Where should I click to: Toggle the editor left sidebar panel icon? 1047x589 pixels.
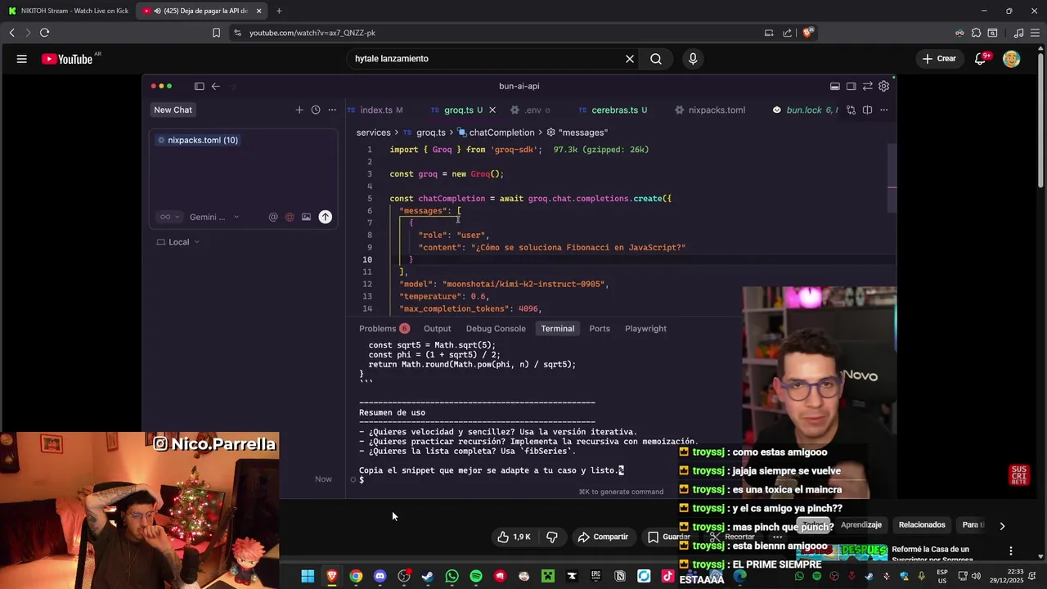pyautogui.click(x=199, y=86)
